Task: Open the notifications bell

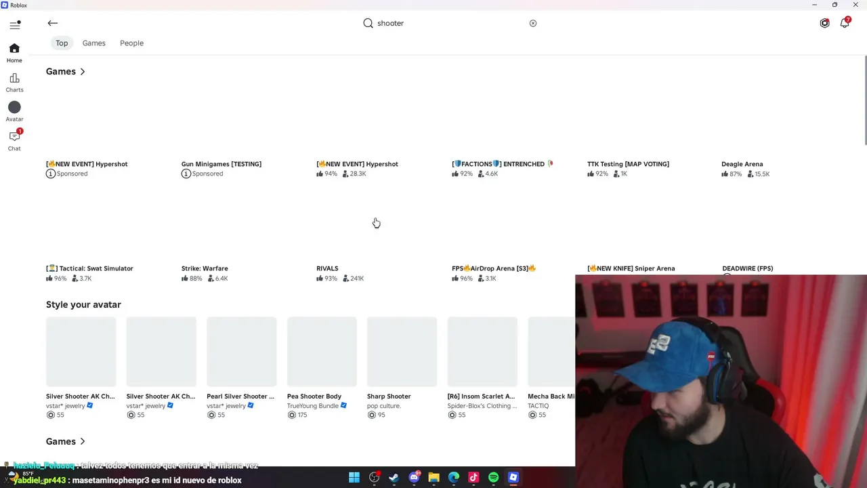Action: [x=845, y=23]
